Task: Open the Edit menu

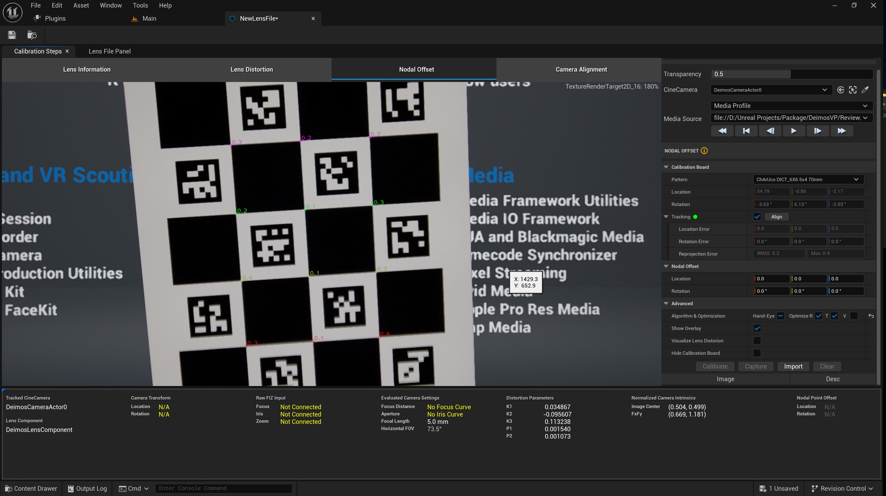Action: (57, 5)
